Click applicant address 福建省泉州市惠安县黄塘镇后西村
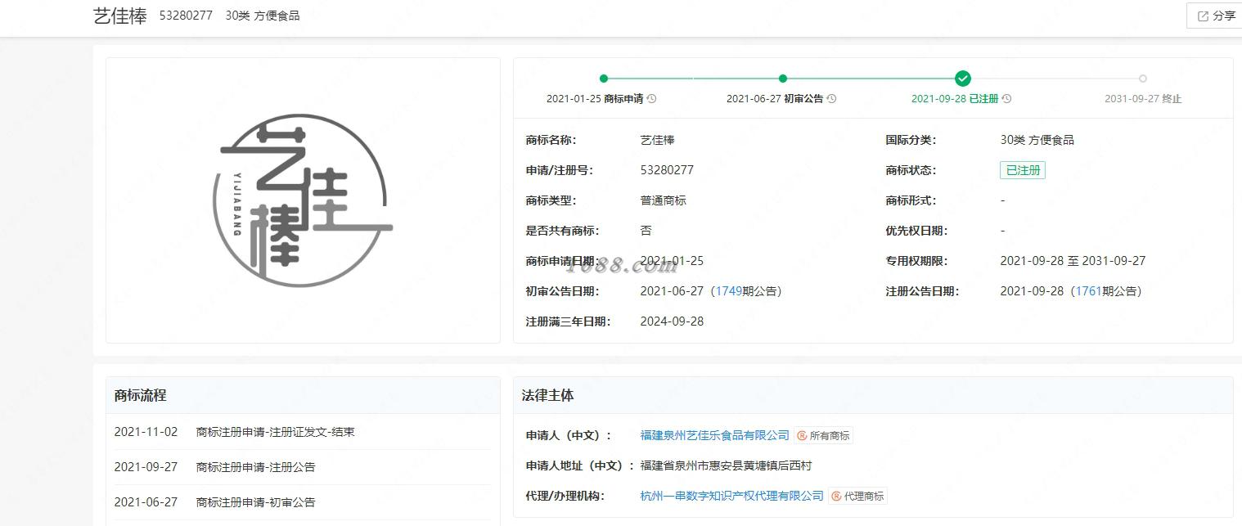 point(726,465)
